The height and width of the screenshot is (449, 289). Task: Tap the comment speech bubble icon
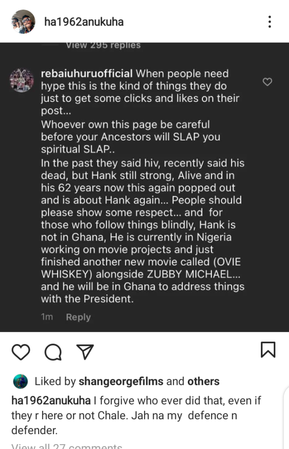(x=53, y=351)
